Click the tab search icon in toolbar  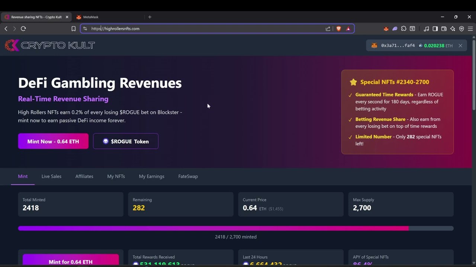coord(412,29)
